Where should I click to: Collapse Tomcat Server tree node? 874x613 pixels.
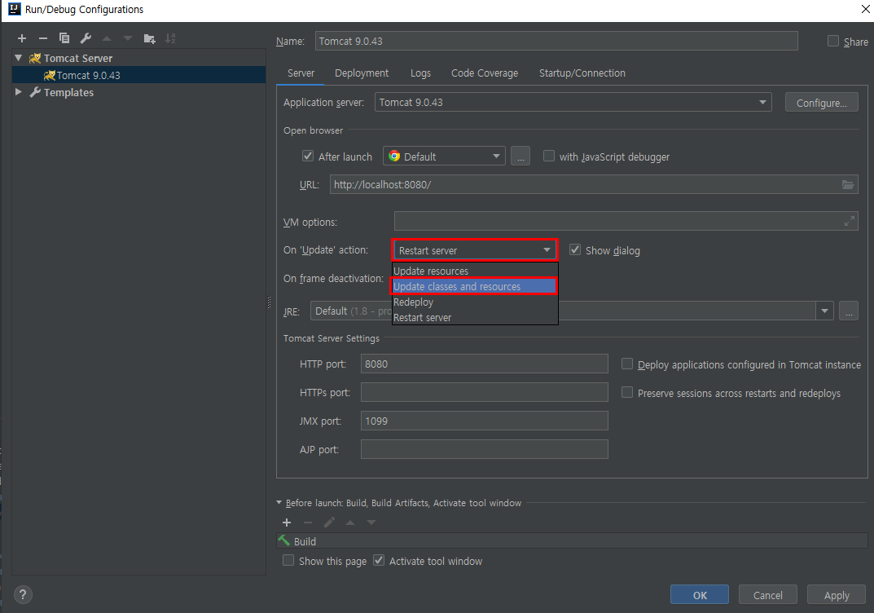tap(19, 58)
